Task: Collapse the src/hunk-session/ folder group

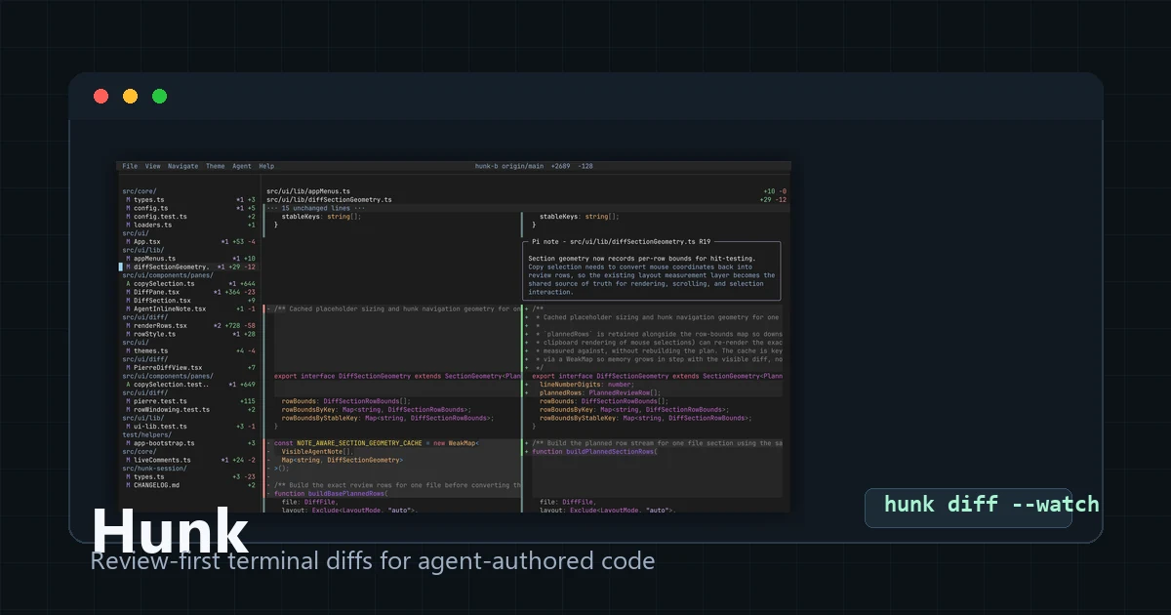Action: click(x=155, y=469)
